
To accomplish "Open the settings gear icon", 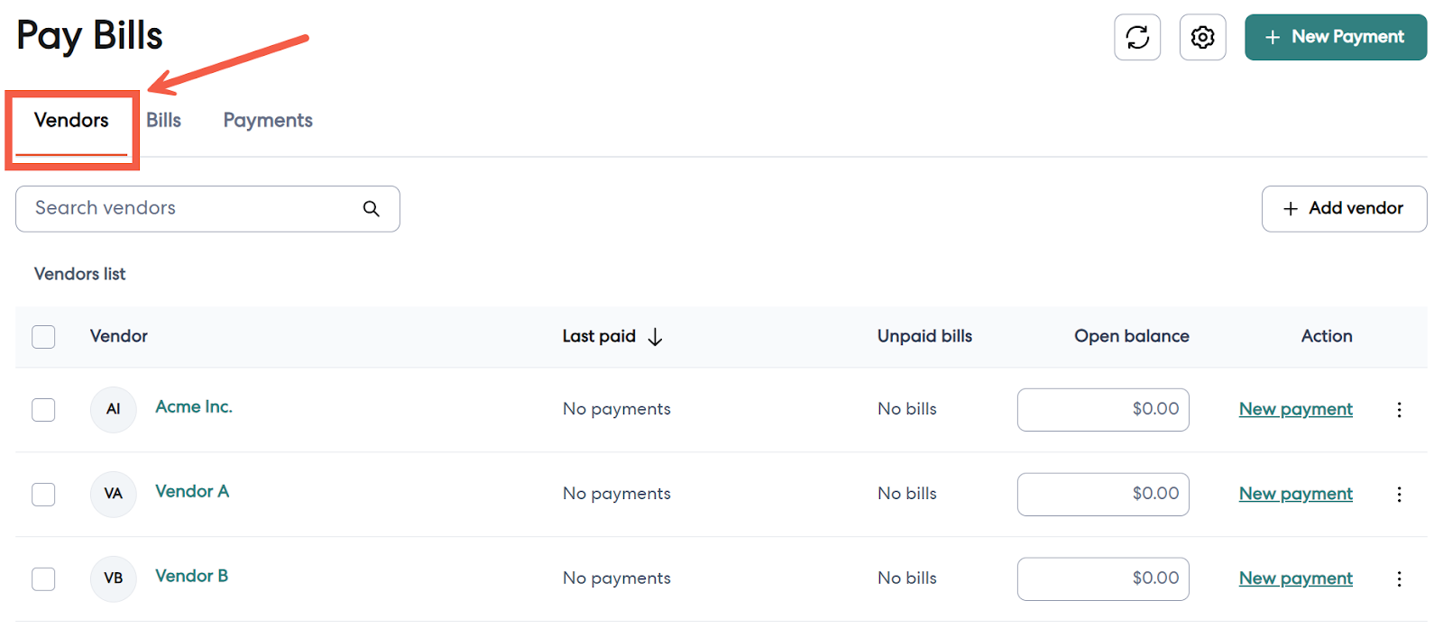I will 1202,37.
